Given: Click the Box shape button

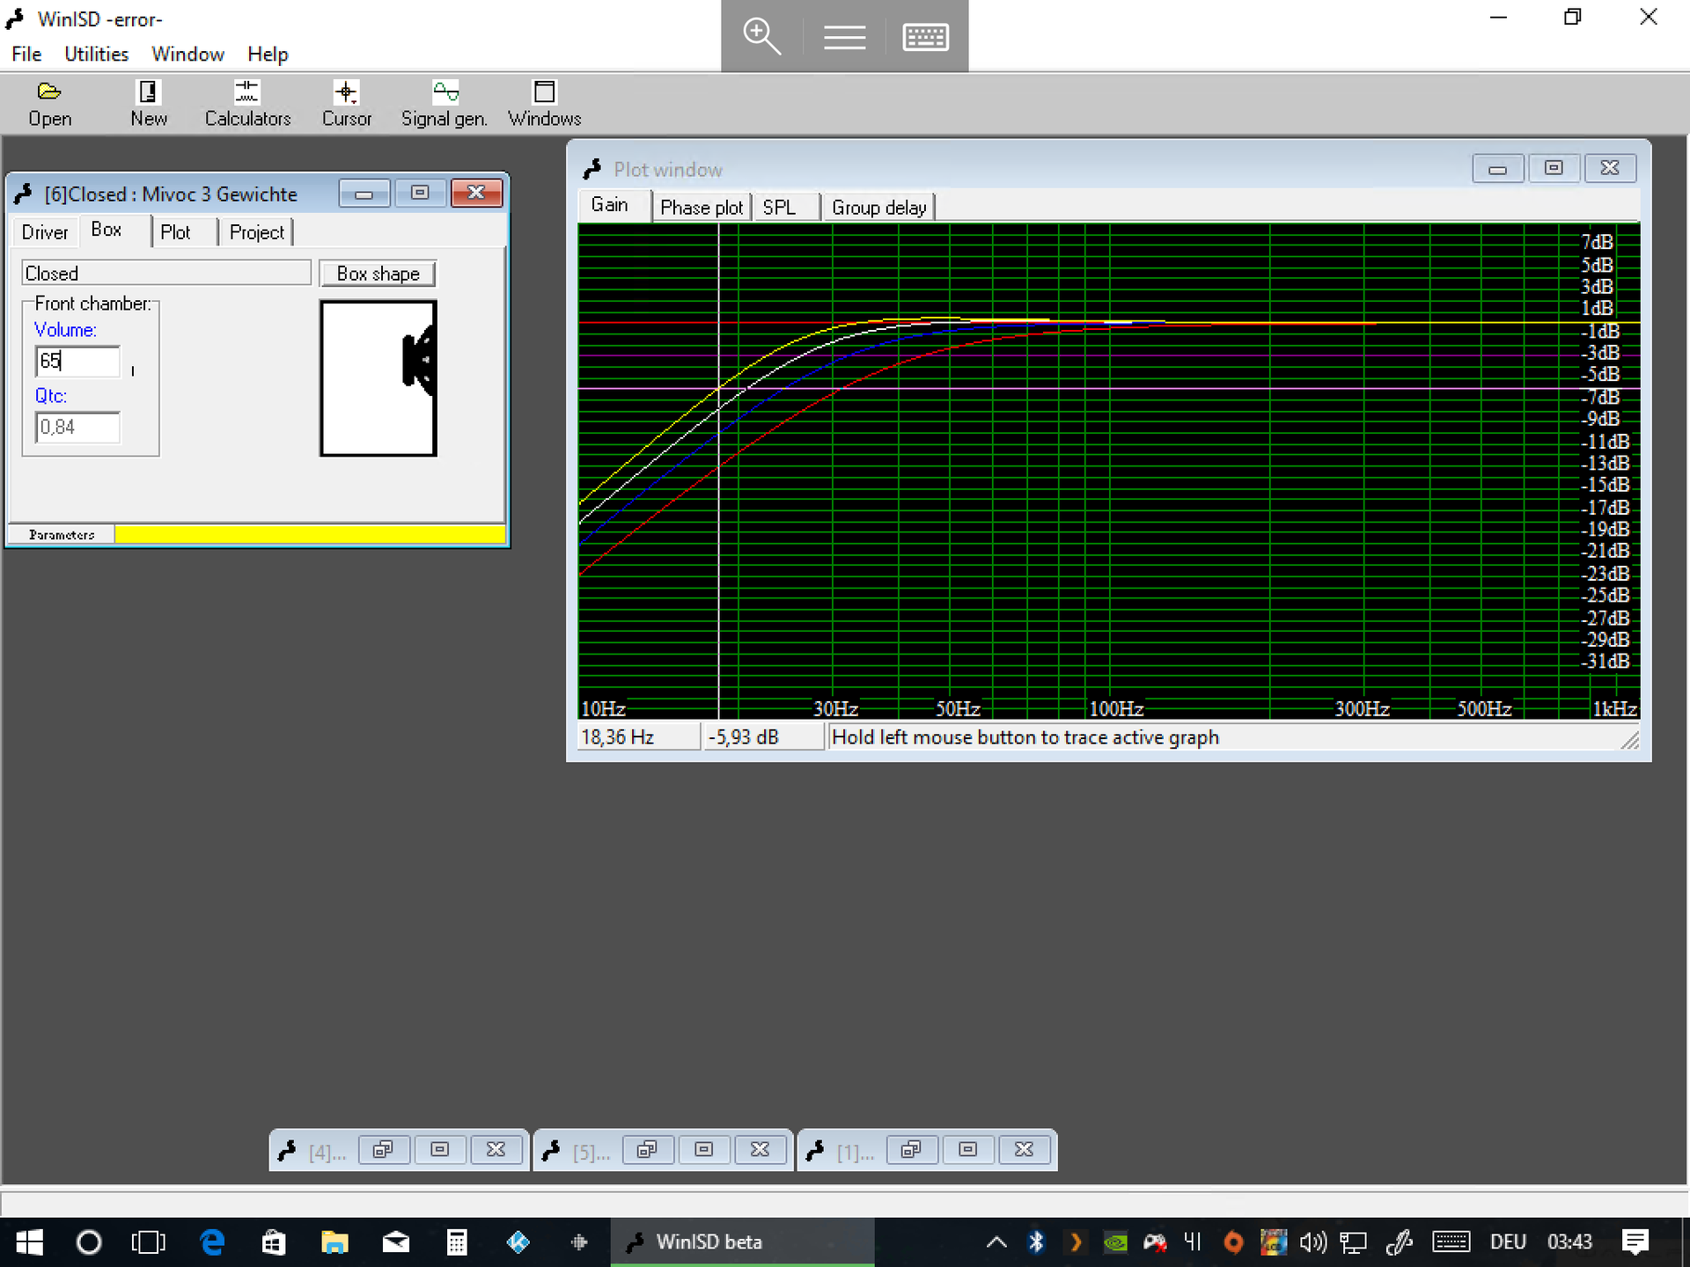Looking at the screenshot, I should (378, 274).
